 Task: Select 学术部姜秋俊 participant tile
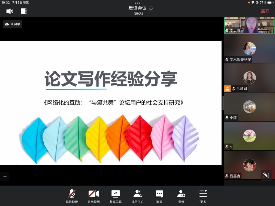(x=249, y=49)
